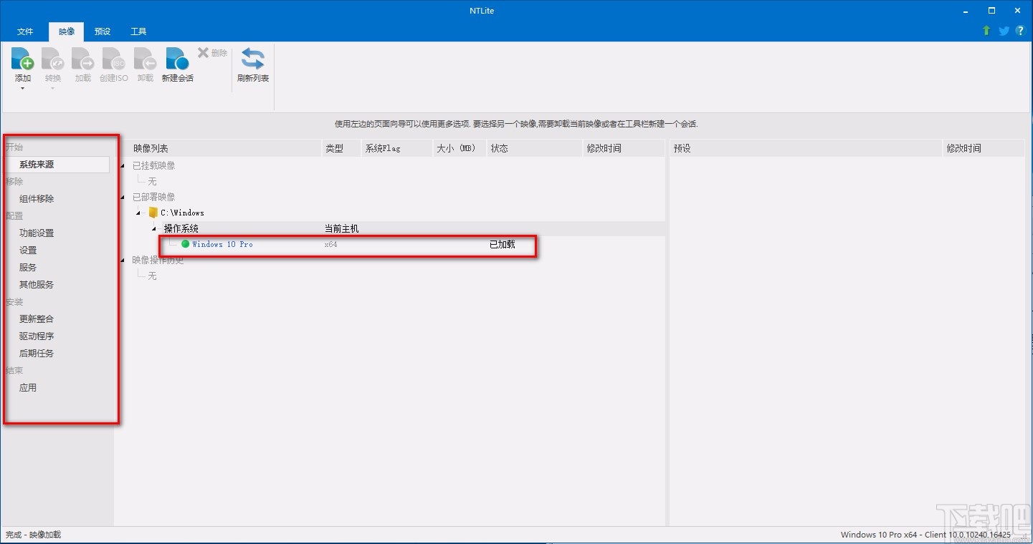This screenshot has width=1033, height=544.
Task: Switch to the 工具 tab
Action: 138,31
